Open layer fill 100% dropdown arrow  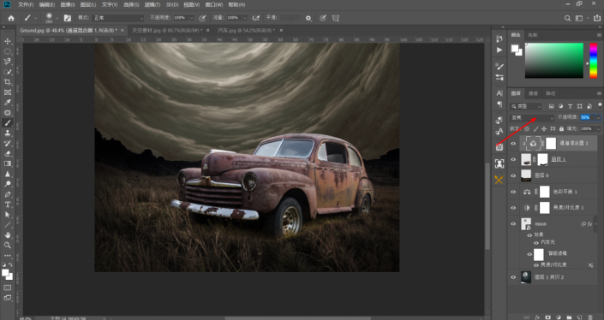tap(598, 129)
